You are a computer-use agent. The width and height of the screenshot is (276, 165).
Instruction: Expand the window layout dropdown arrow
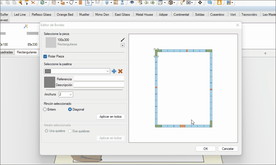tap(232, 3)
